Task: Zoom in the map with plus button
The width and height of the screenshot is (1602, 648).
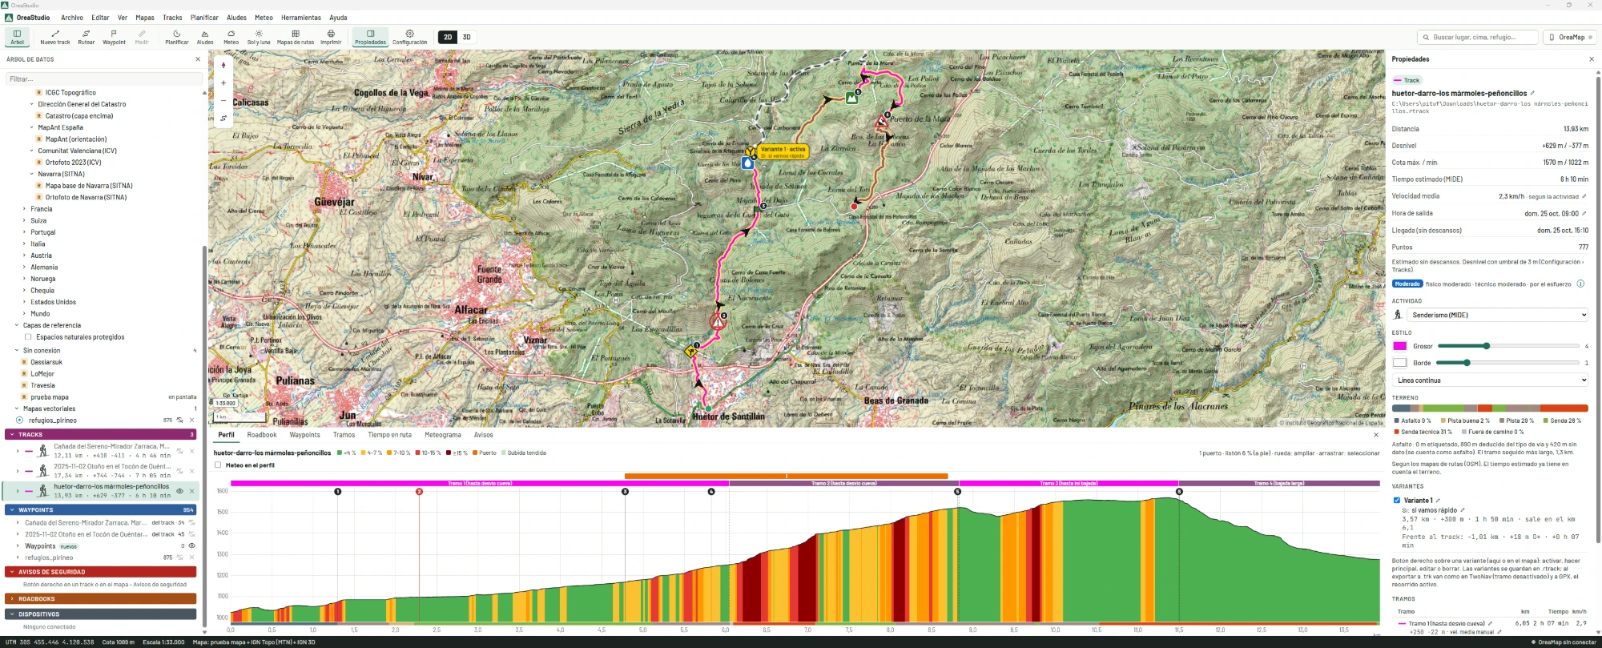Action: point(223,83)
